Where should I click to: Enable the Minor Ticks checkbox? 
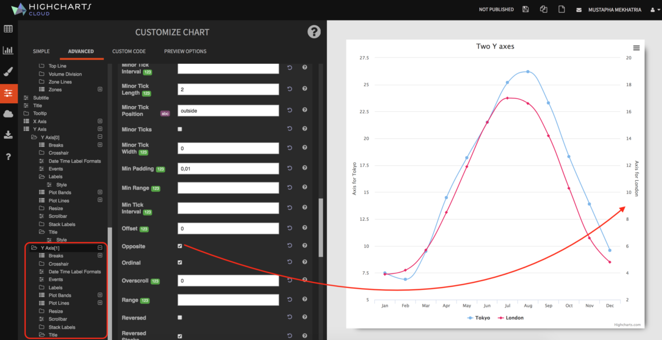(180, 129)
